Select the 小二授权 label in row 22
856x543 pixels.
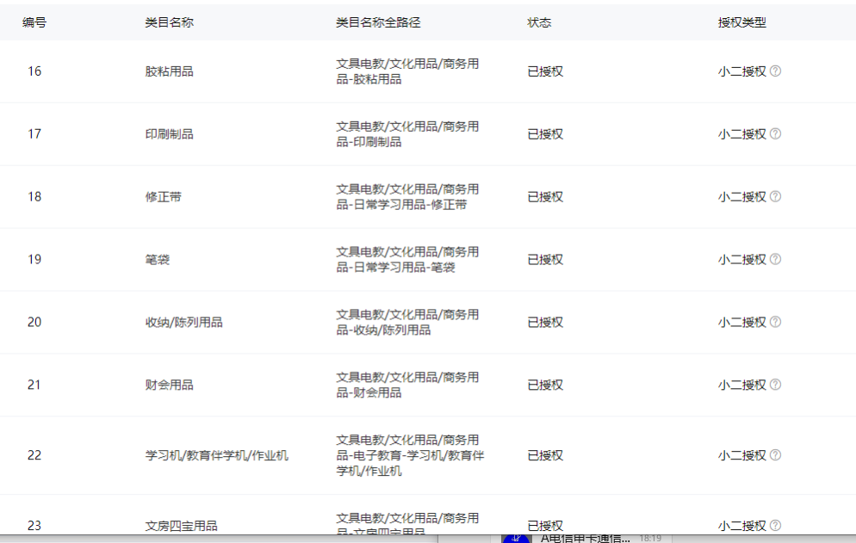point(742,455)
